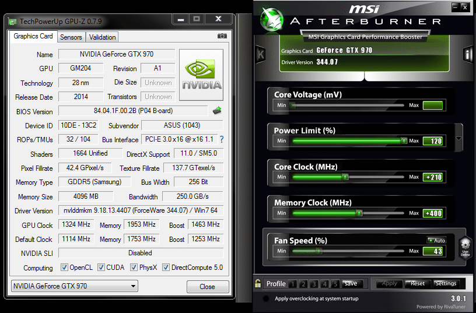Click the Power Limit slider handle
The height and width of the screenshot is (313, 476).
point(404,140)
